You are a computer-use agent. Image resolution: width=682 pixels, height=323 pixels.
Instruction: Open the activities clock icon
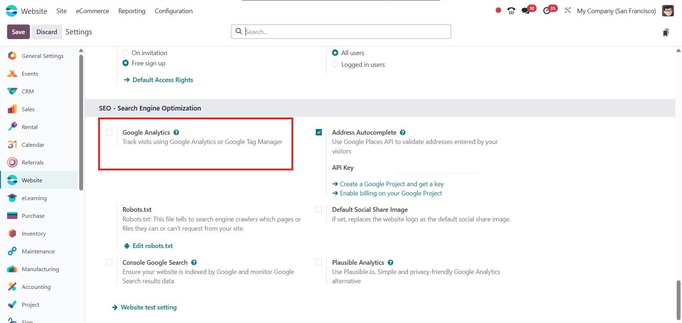[547, 11]
